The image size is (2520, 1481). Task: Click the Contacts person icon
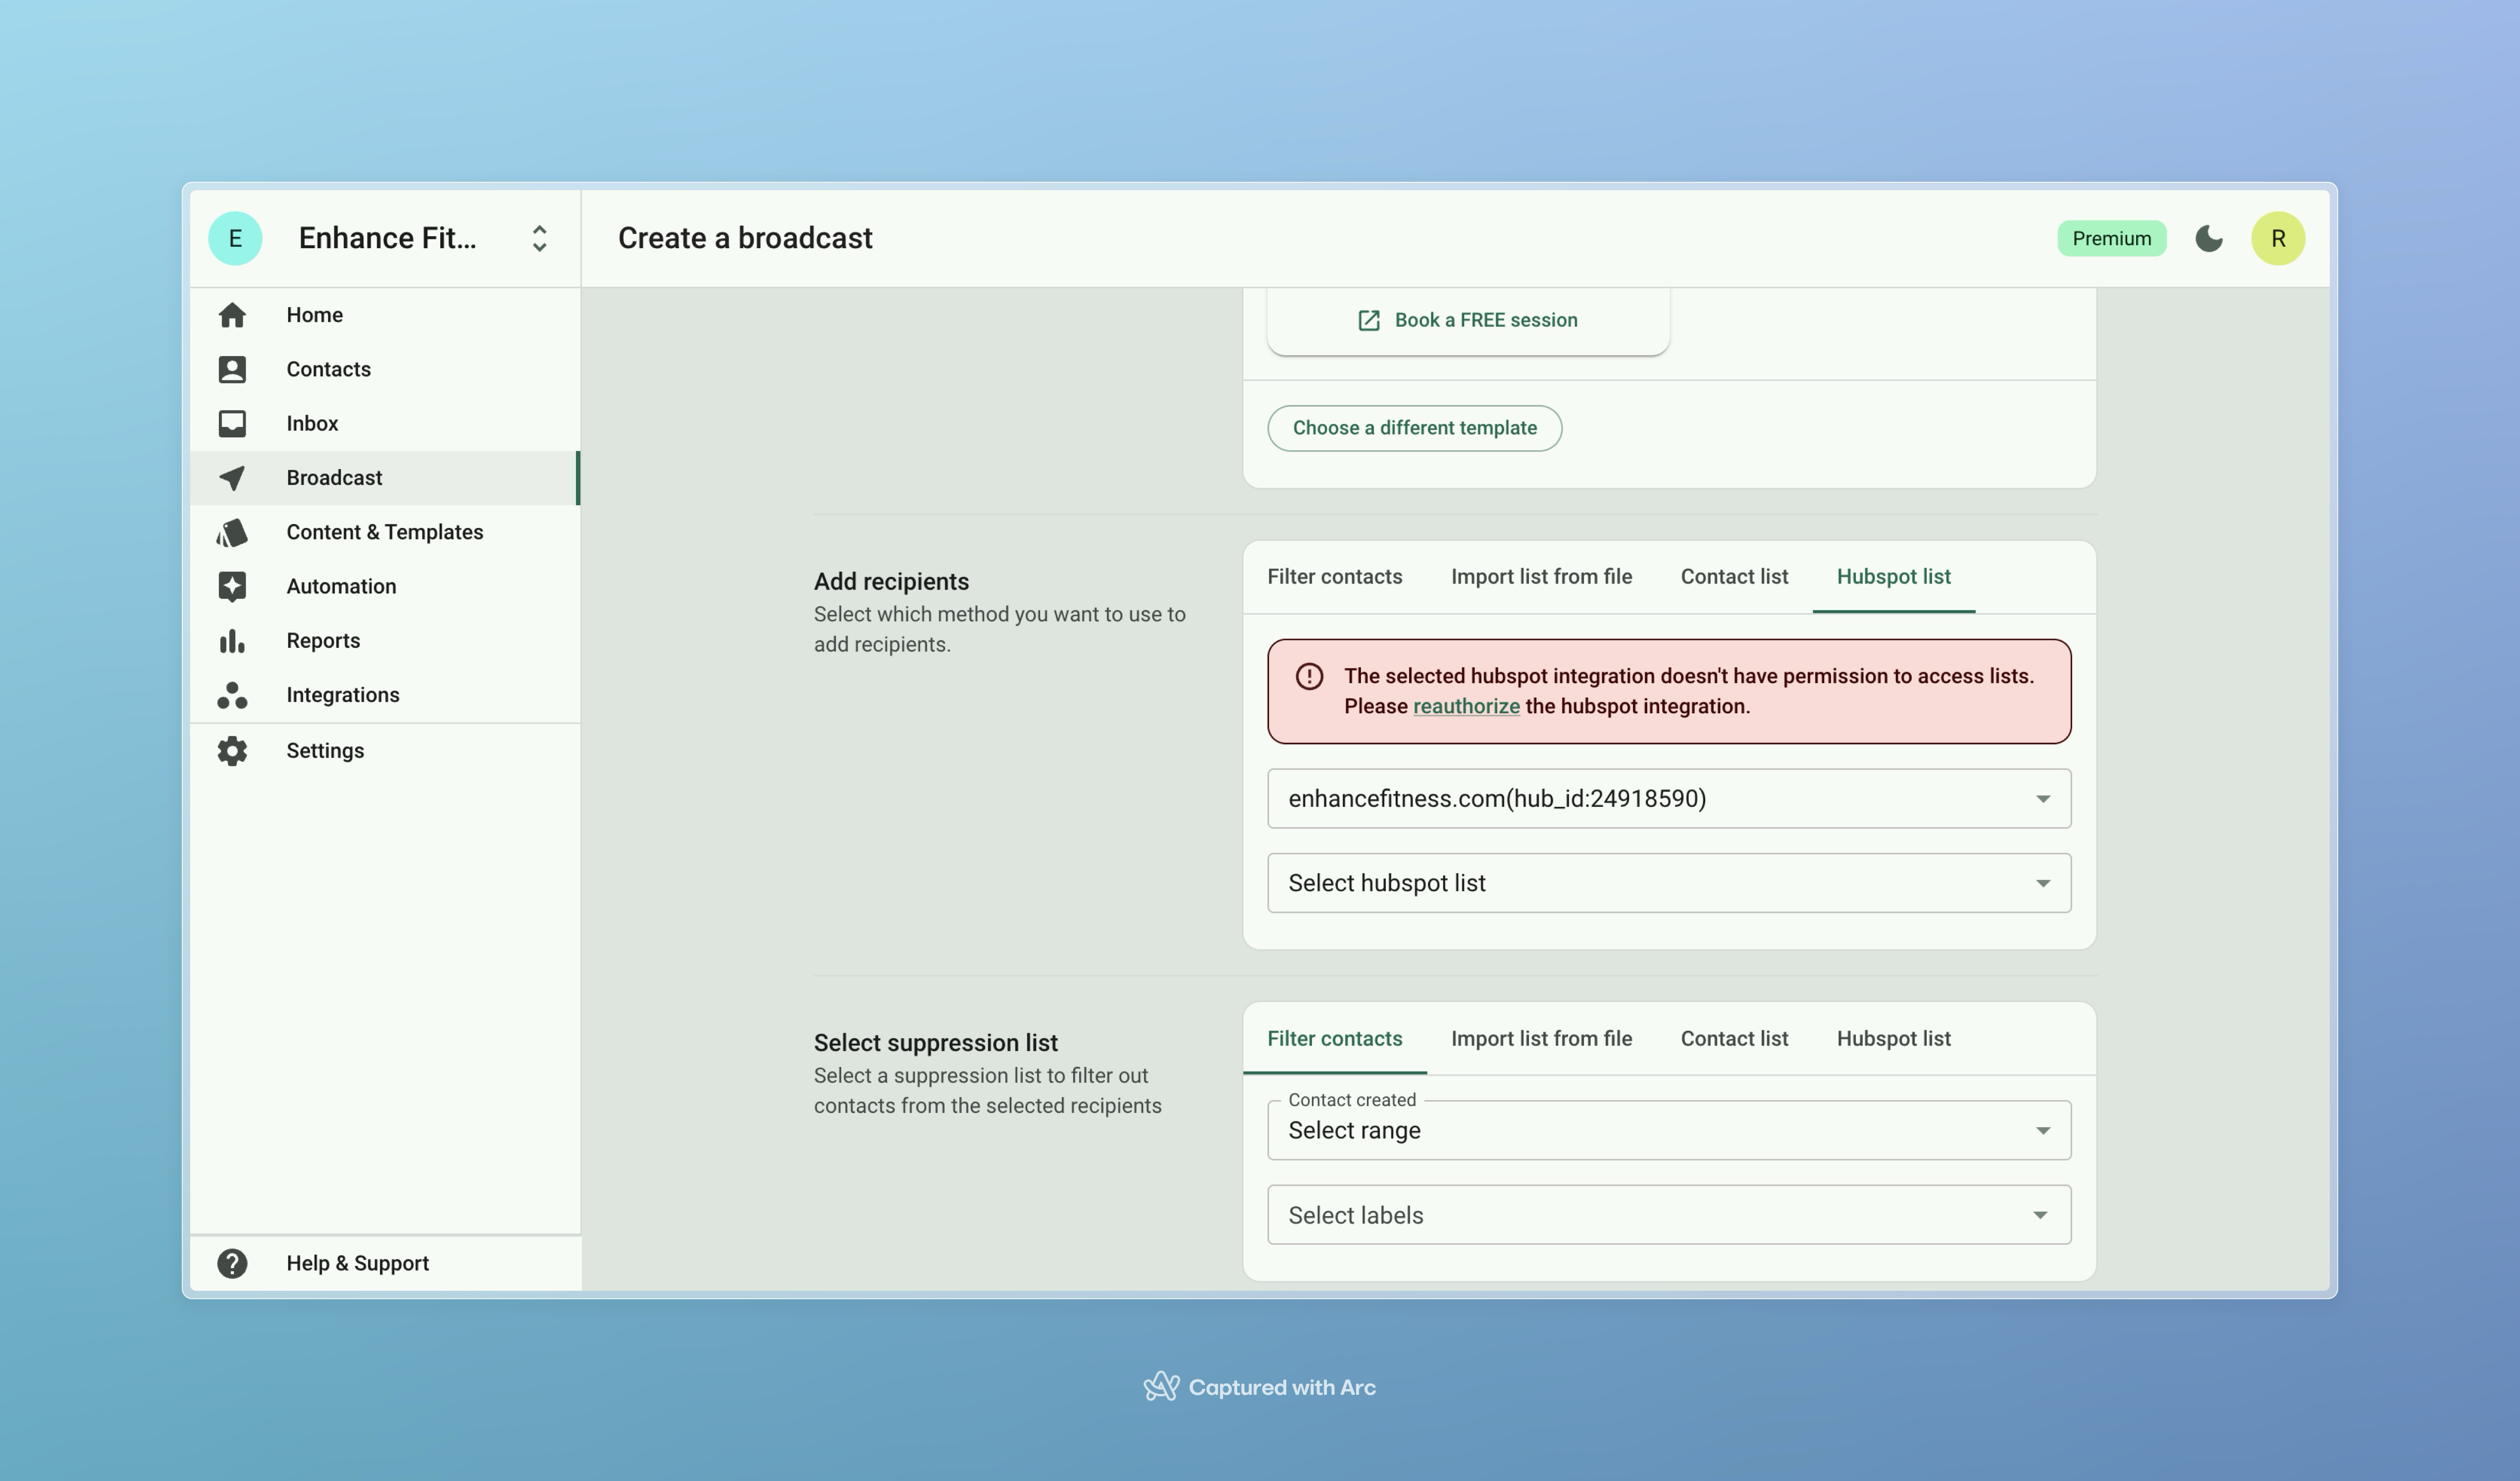pyautogui.click(x=232, y=369)
